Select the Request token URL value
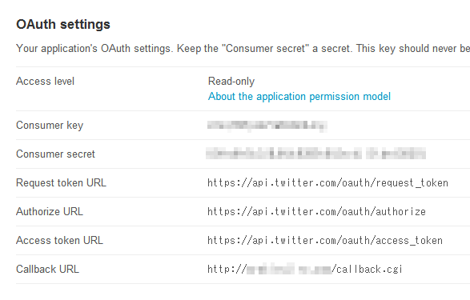The width and height of the screenshot is (470, 300). click(x=328, y=182)
